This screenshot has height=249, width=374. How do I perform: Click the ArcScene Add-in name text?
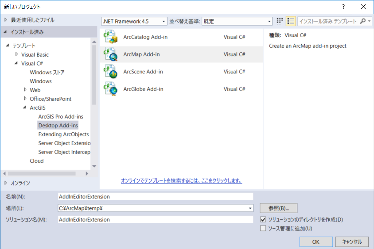[x=143, y=72]
